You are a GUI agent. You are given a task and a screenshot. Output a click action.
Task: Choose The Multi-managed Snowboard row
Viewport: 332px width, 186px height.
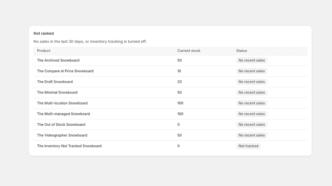pos(170,114)
